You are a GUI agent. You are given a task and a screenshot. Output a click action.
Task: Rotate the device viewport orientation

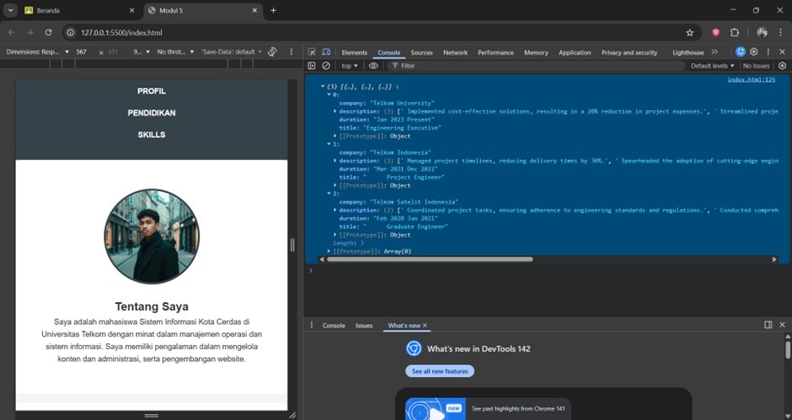[x=272, y=52]
